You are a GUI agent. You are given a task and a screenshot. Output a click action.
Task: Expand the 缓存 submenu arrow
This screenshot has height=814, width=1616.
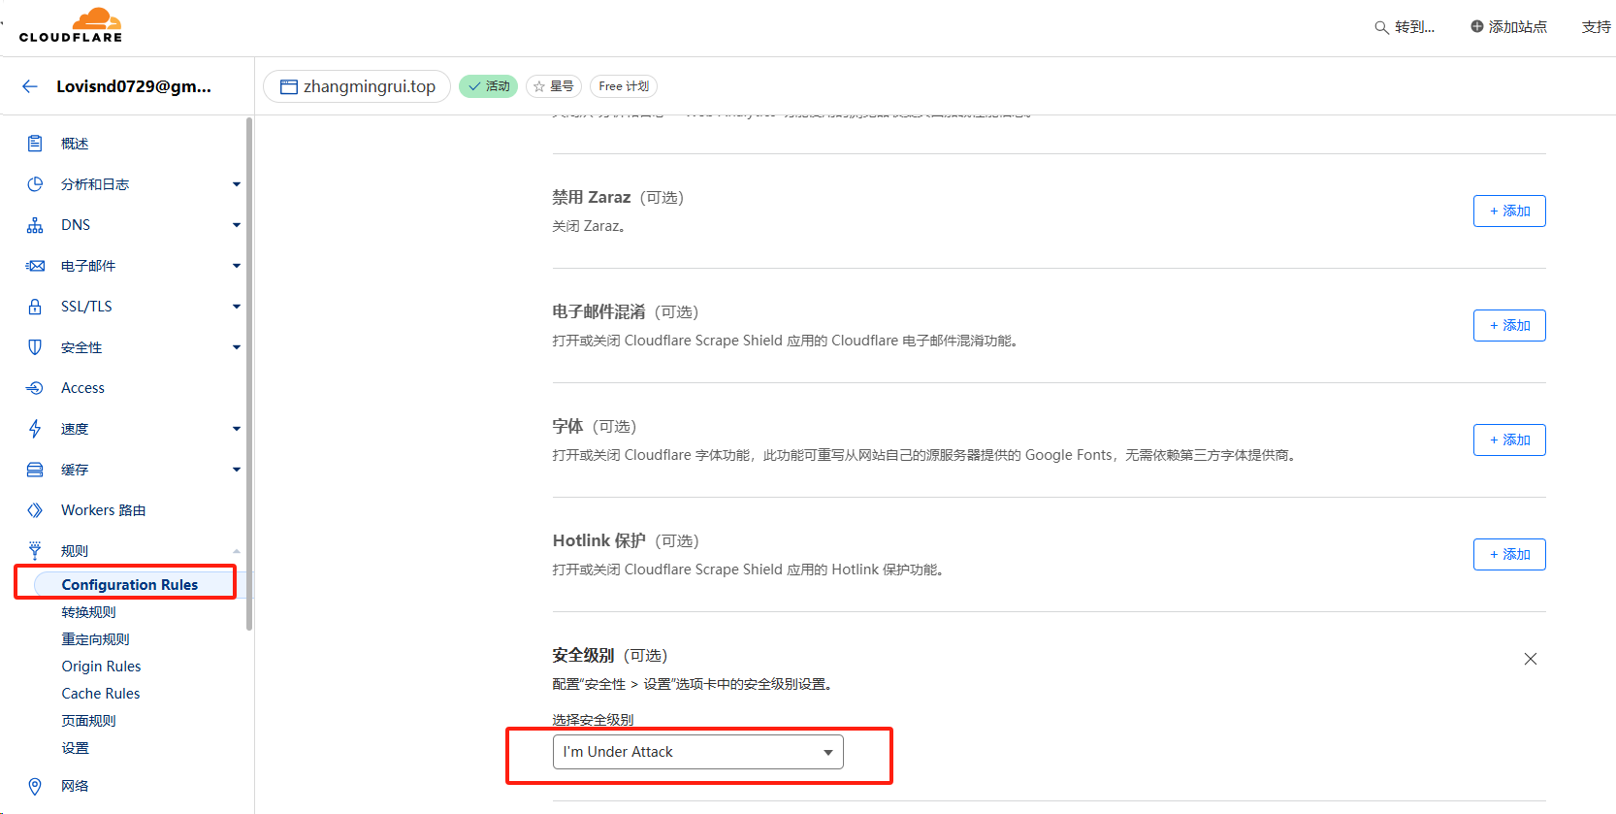pos(236,470)
